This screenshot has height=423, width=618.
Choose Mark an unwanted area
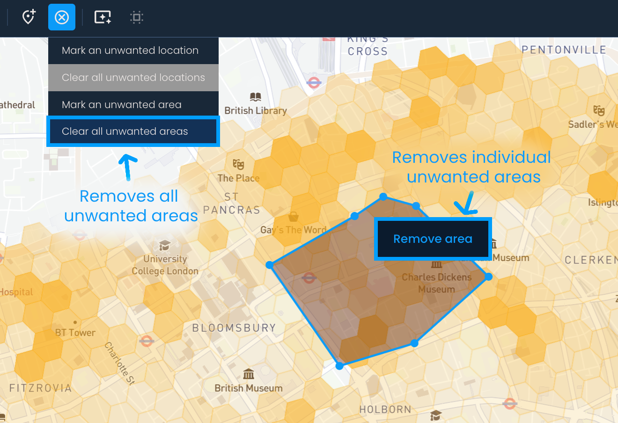pyautogui.click(x=133, y=105)
